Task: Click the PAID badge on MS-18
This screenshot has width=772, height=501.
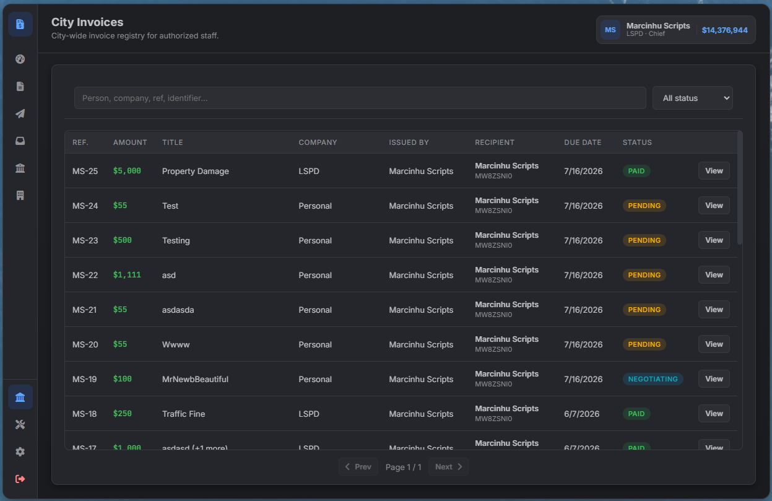Action: (636, 414)
